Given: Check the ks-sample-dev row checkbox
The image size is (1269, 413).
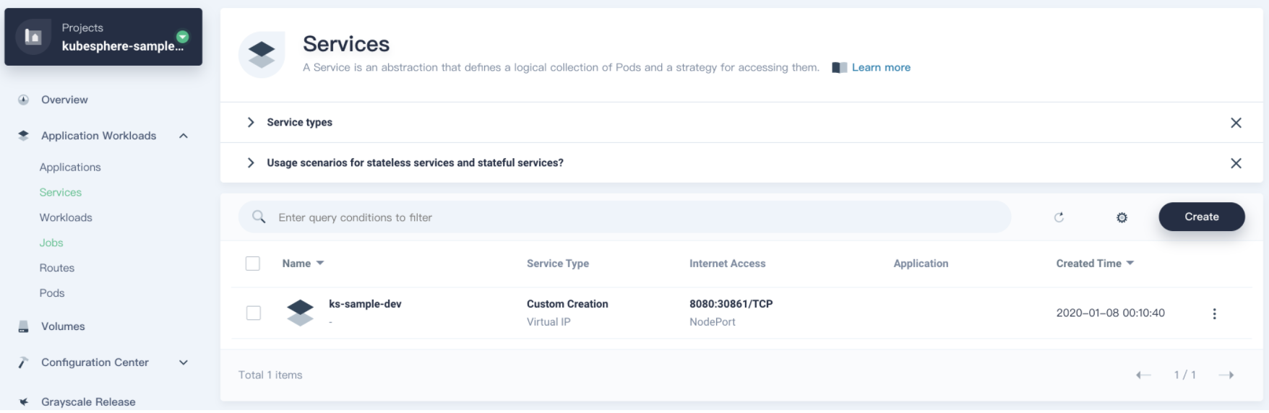Looking at the screenshot, I should 254,313.
